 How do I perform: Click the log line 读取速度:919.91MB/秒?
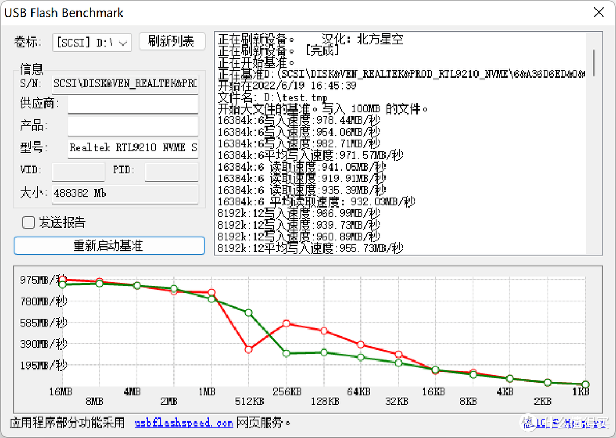click(x=302, y=179)
